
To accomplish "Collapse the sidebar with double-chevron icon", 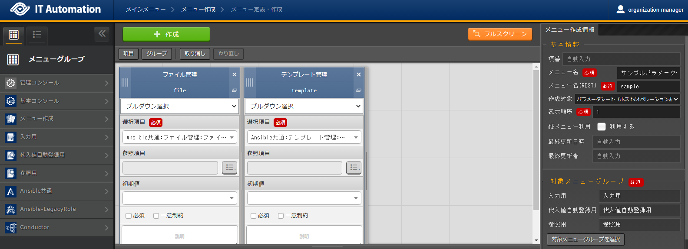I will pyautogui.click(x=102, y=34).
